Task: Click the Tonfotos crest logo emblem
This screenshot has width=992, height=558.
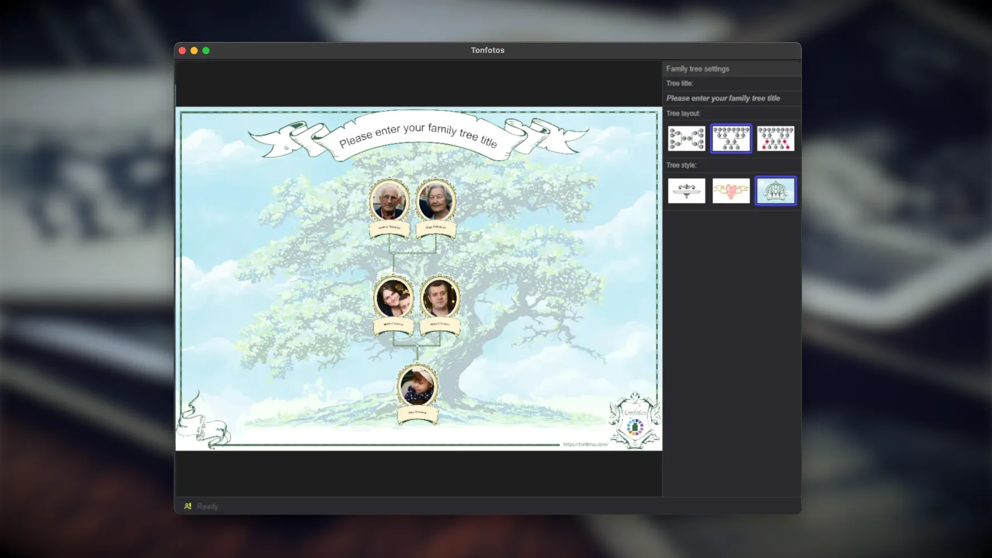Action: [x=635, y=421]
